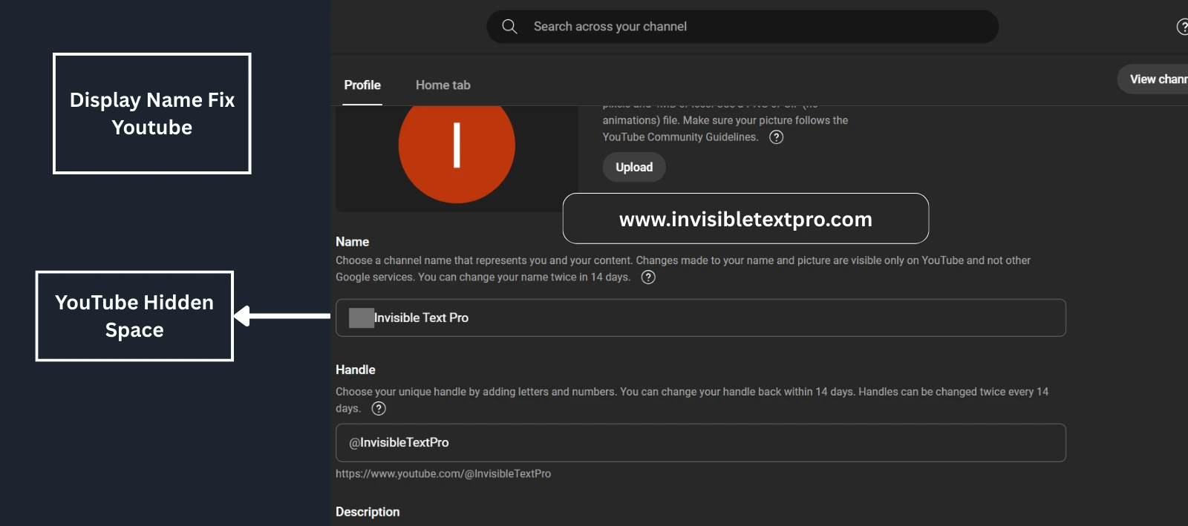Click the white arrow pointing left

coord(282,316)
